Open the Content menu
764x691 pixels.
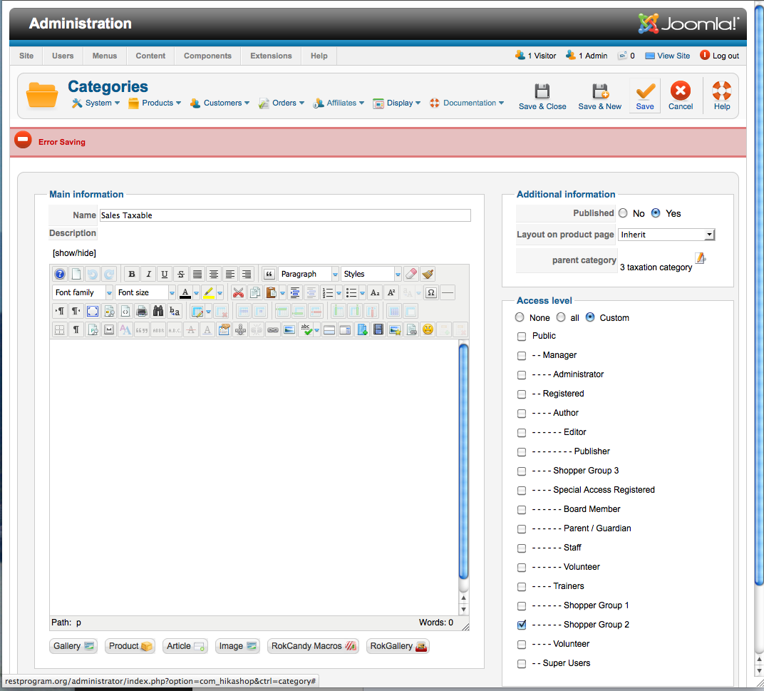pos(150,56)
